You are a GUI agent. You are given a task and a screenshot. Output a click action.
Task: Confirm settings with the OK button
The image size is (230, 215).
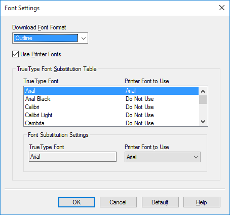click(x=76, y=202)
